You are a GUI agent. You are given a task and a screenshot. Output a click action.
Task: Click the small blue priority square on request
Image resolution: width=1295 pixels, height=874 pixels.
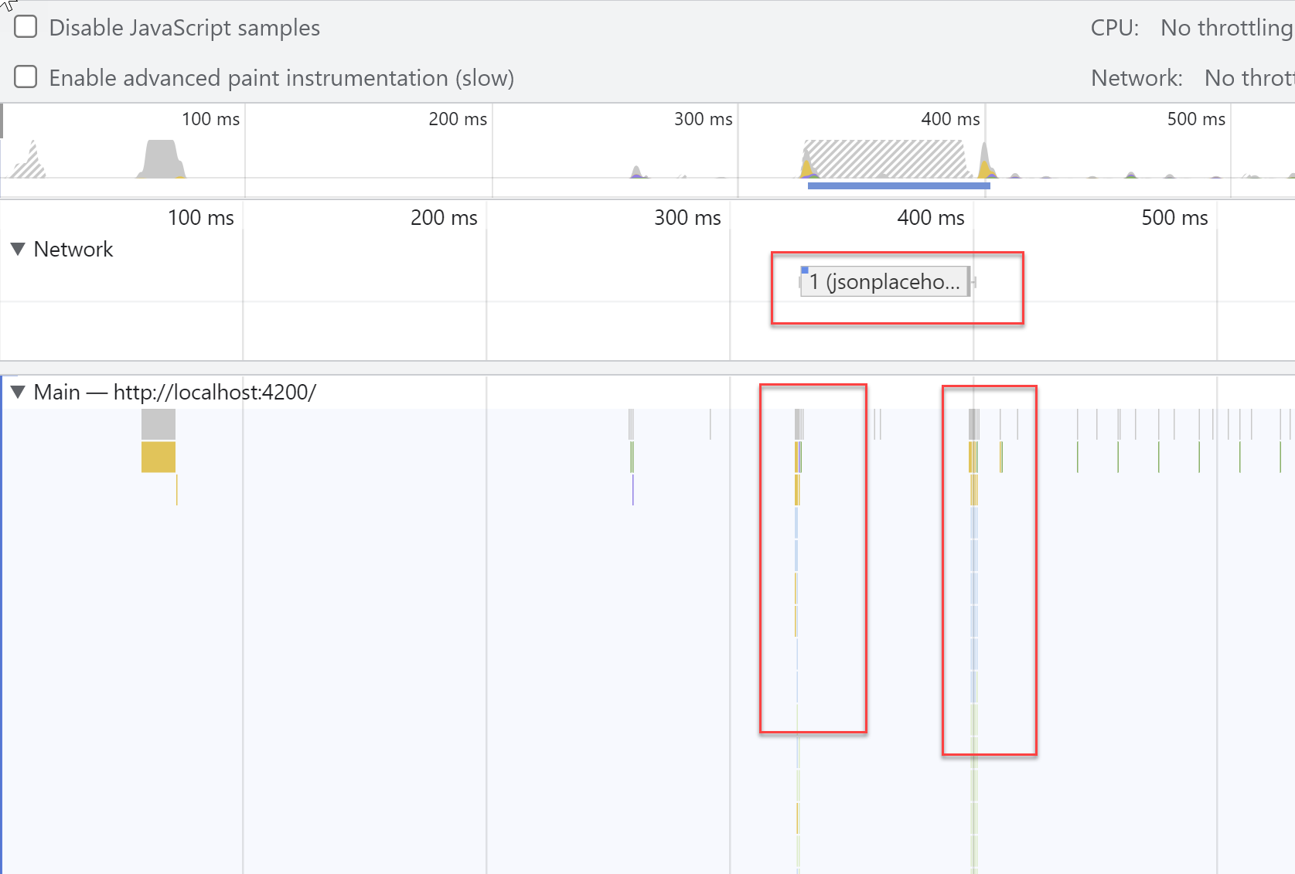805,270
